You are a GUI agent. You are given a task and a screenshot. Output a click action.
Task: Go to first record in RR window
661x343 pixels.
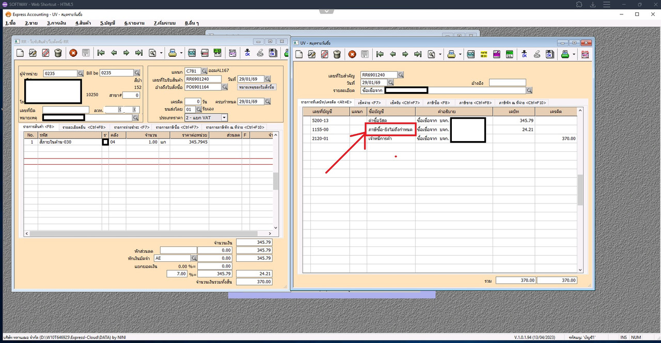[x=101, y=53]
